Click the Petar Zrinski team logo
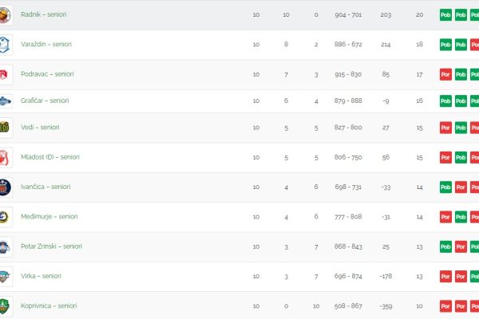The height and width of the screenshot is (319, 479). (x=5, y=247)
